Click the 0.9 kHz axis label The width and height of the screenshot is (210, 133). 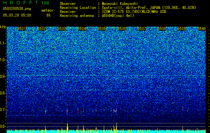(3, 76)
